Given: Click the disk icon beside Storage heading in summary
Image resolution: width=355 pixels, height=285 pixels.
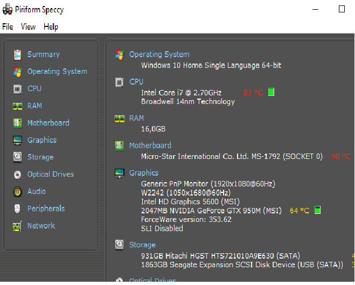Looking at the screenshot, I should (x=119, y=245).
